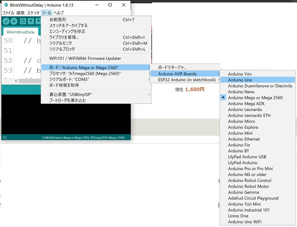
Task: Click the Arduino logo in title bar
Action: click(6, 5)
